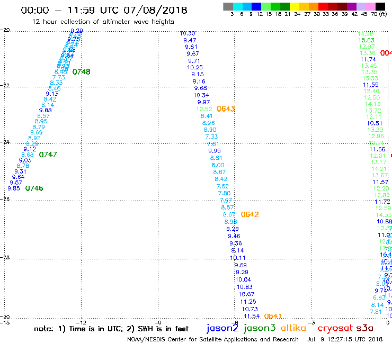Click the 7.81 wave height value
Image resolution: width=392 pixels, height=344 pixels.
point(376,312)
